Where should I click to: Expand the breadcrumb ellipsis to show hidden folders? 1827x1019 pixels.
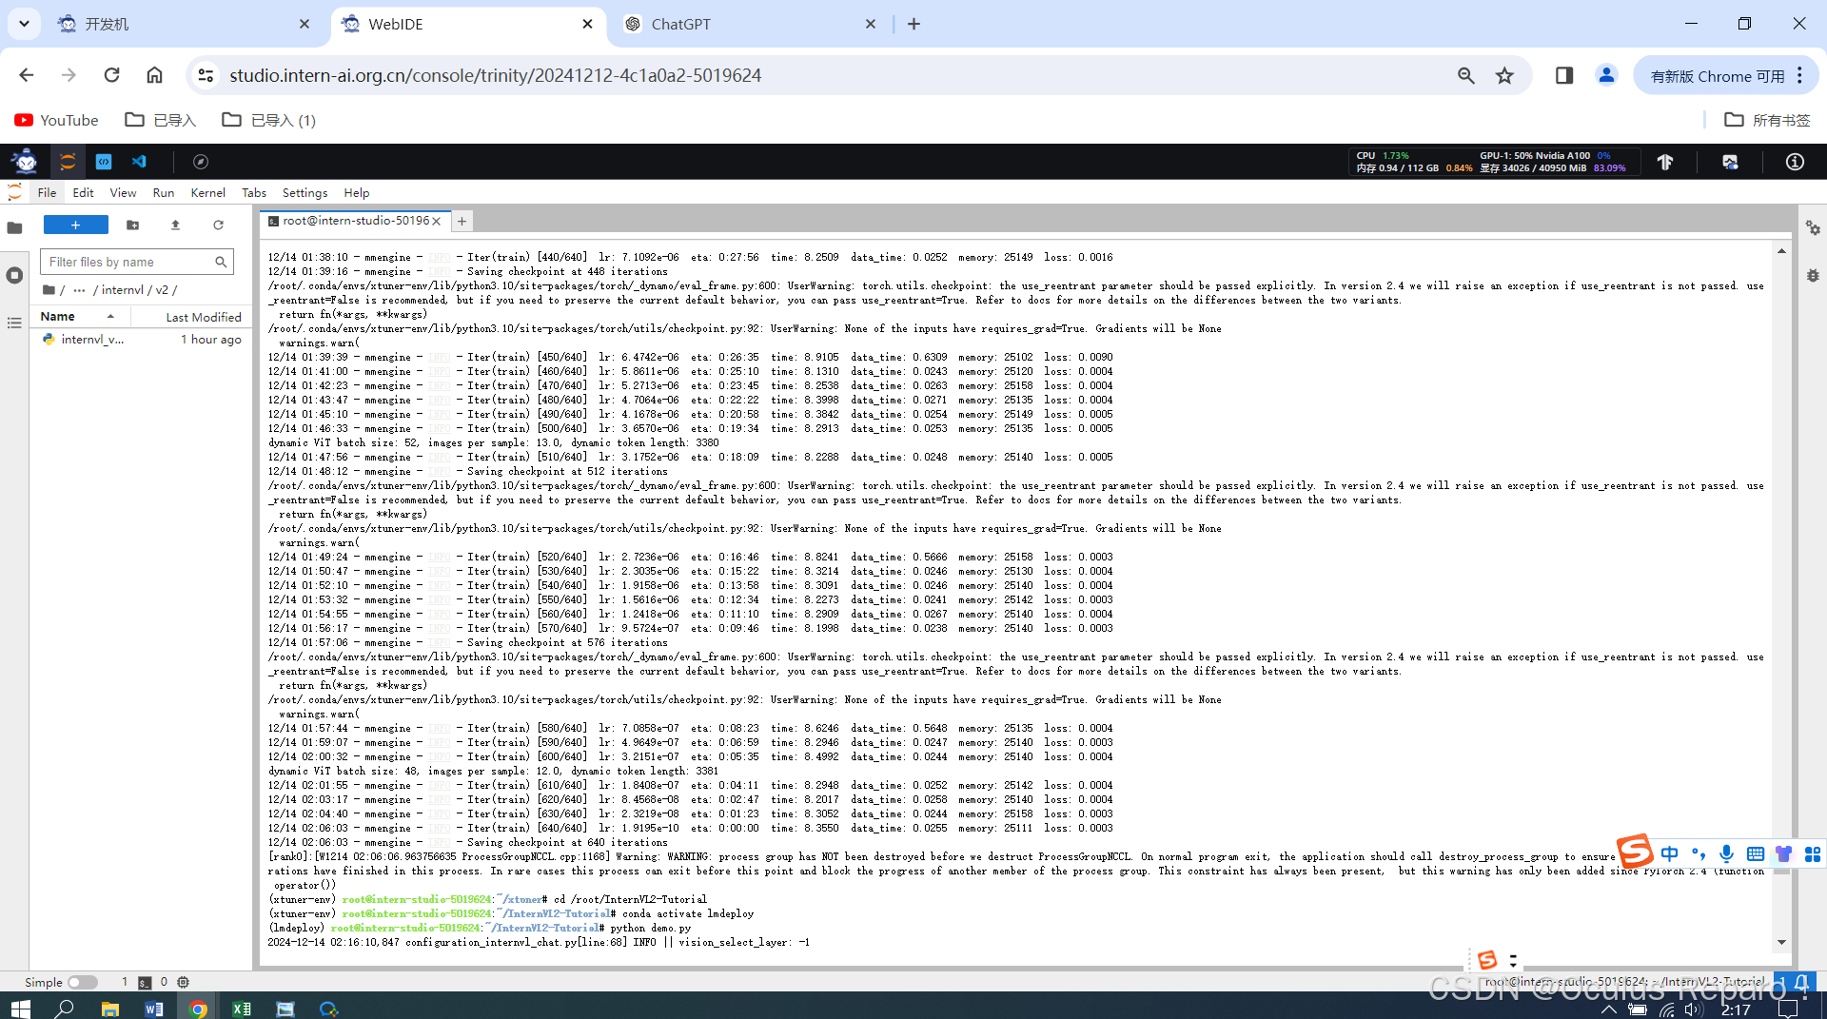(x=80, y=290)
